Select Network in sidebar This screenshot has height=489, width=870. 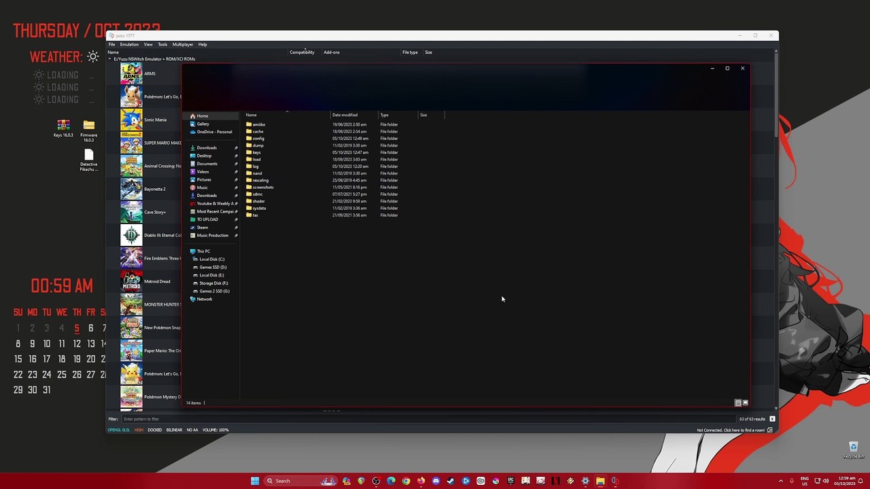204,299
